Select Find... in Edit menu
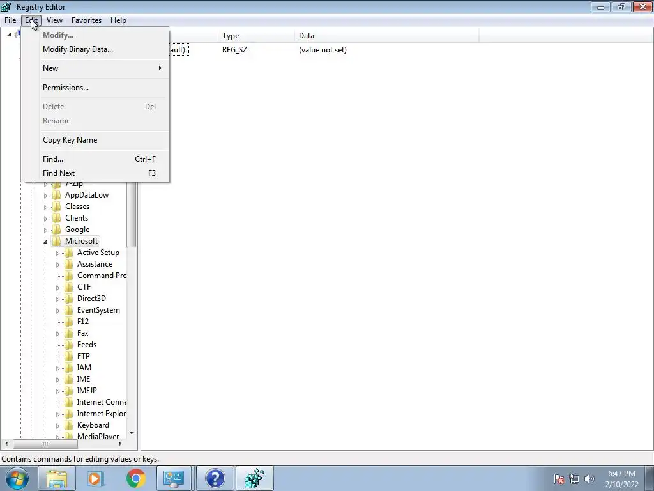Viewport: 654px width, 491px height. pyautogui.click(x=95, y=159)
